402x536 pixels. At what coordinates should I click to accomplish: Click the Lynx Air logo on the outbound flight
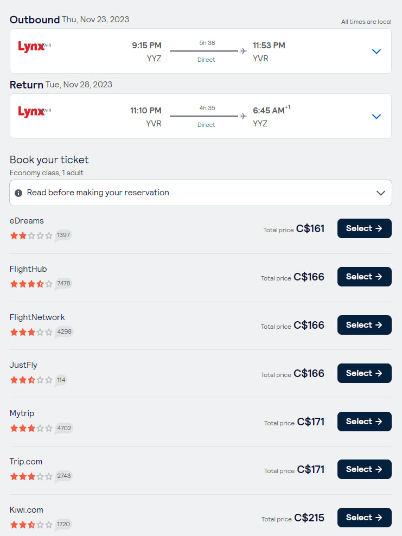(34, 47)
